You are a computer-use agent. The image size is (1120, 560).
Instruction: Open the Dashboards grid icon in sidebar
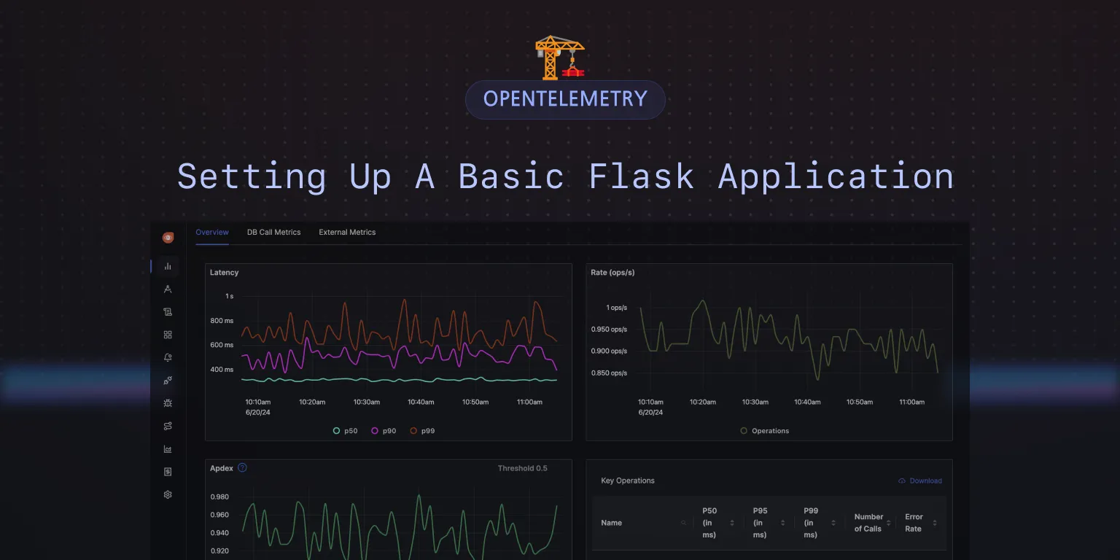pyautogui.click(x=168, y=335)
